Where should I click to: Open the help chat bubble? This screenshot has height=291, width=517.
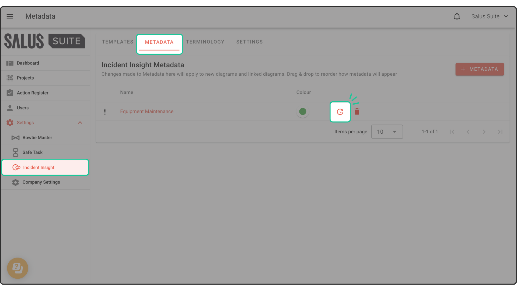click(x=18, y=268)
